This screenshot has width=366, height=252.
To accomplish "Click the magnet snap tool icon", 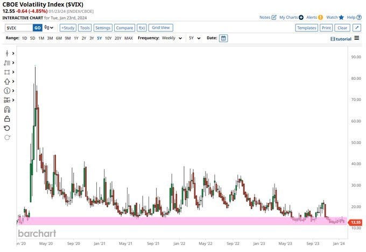I will click(7, 109).
